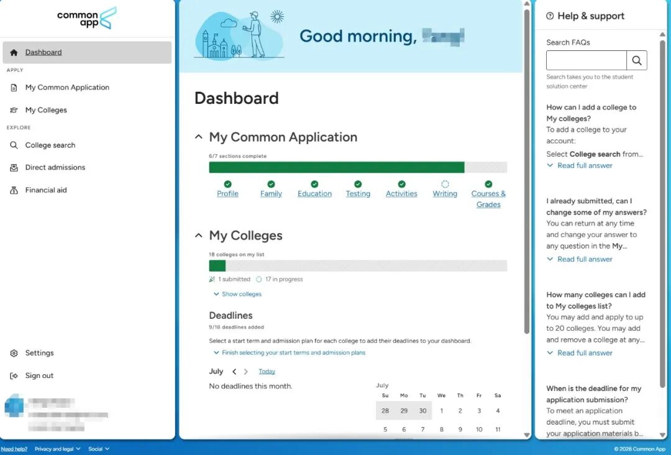Click the Direct admissions inbox icon
The image size is (671, 455).
[14, 167]
